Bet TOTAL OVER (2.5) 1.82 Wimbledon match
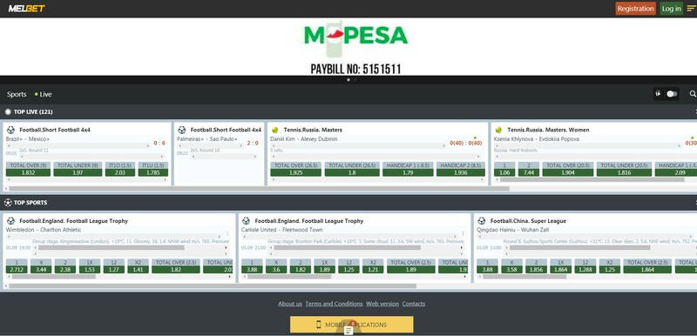The width and height of the screenshot is (697, 336). click(x=176, y=266)
